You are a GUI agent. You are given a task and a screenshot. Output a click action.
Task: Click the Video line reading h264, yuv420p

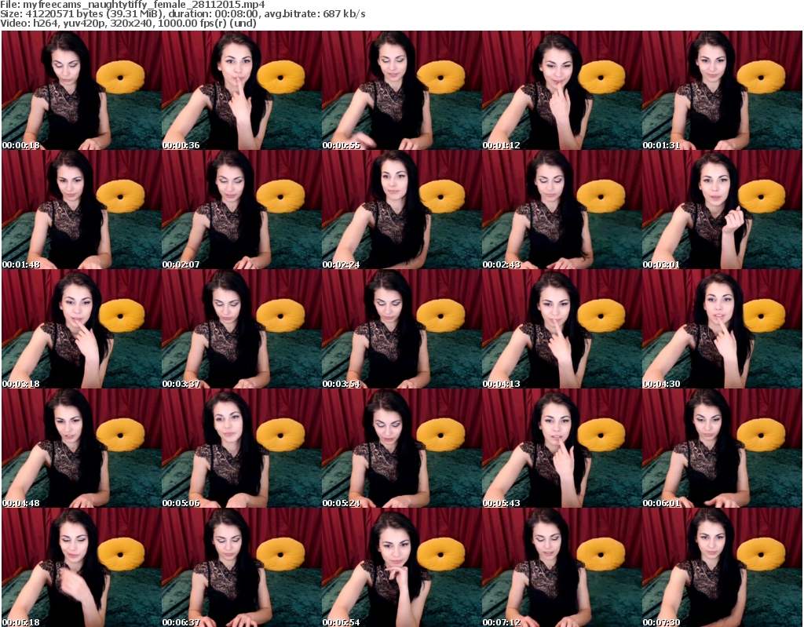(128, 23)
